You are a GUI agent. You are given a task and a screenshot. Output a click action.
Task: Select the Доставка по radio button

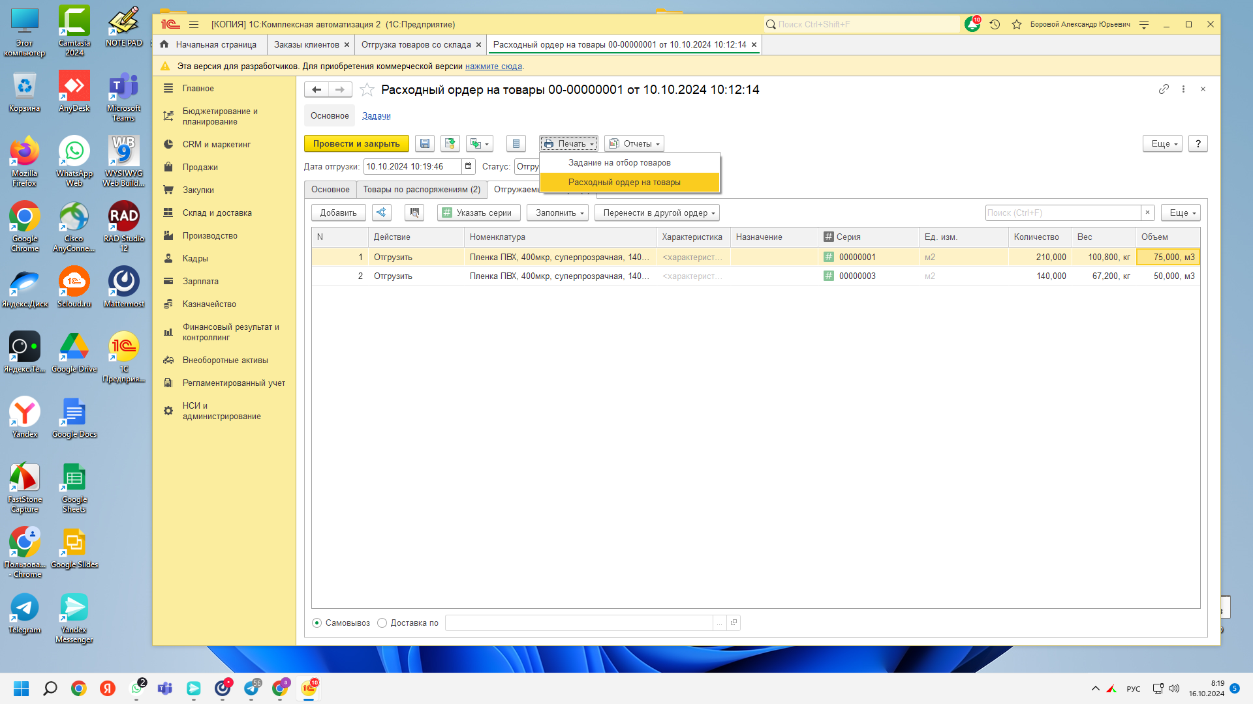tap(382, 623)
